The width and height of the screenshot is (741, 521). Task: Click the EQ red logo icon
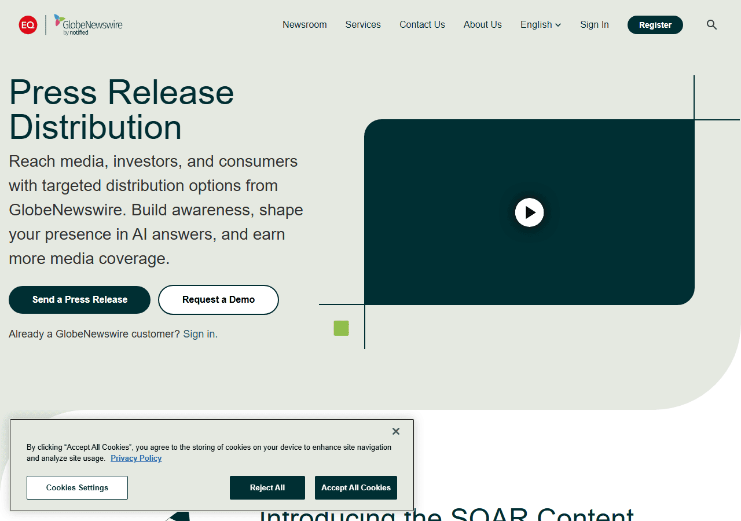pos(28,25)
